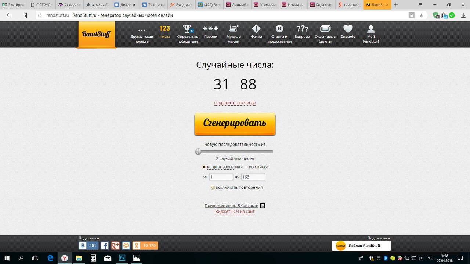Open the keyboard language РУС selector
This screenshot has width=470, height=264.
pyautogui.click(x=430, y=258)
